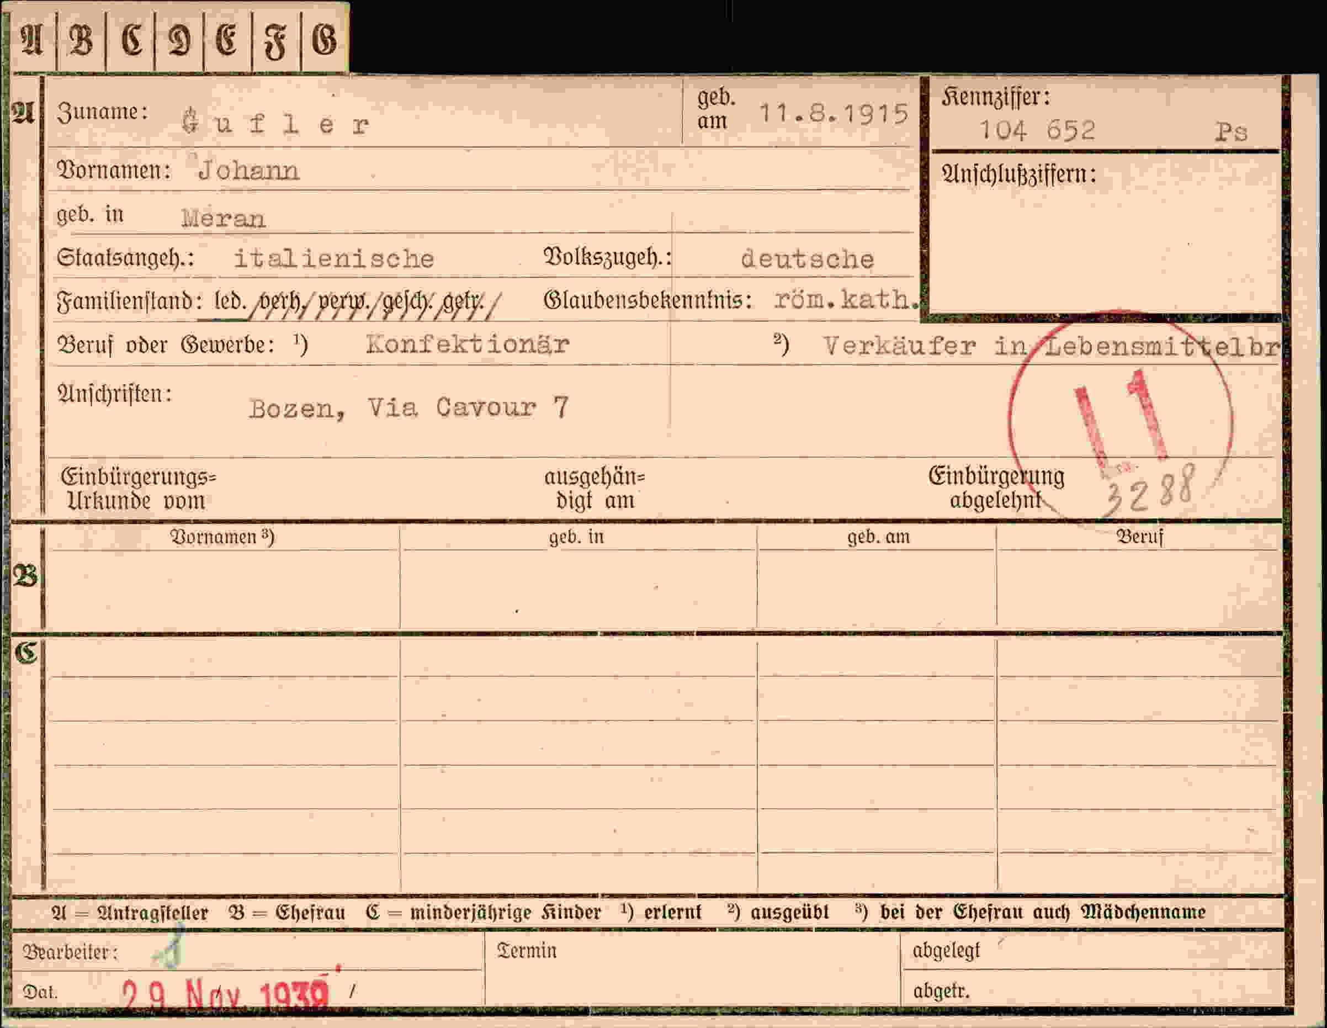Click the "Anschlußziffern:" label
The width and height of the screenshot is (1327, 1028).
coord(1019,175)
